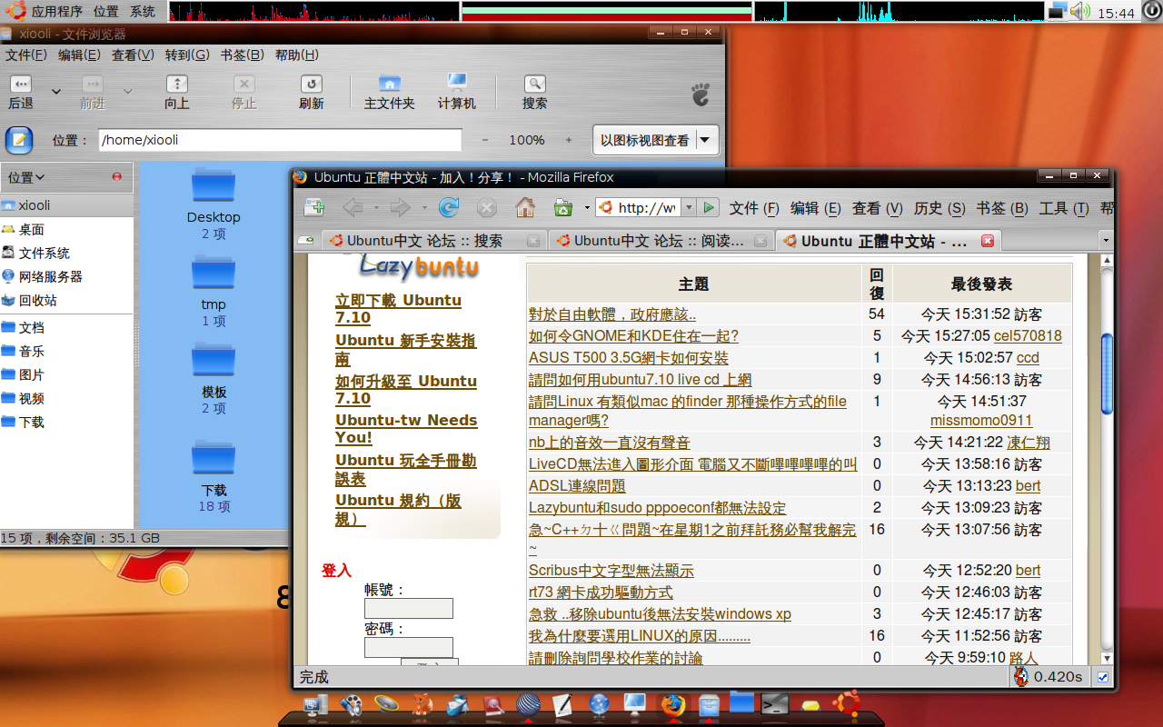Screen dimensions: 1163x727
Task: Open 主文件夹 home folder from toolbar
Action: (389, 93)
